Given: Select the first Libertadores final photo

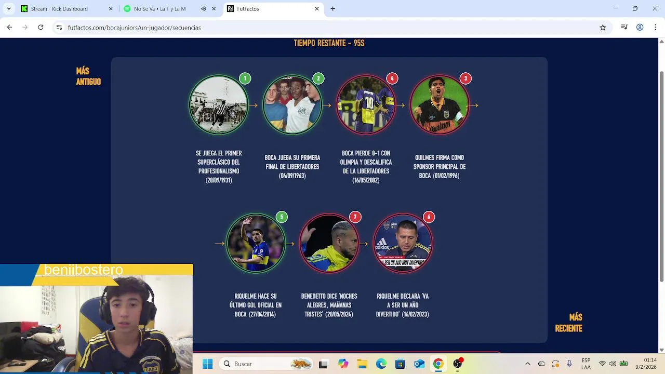Looking at the screenshot, I should coord(292,105).
